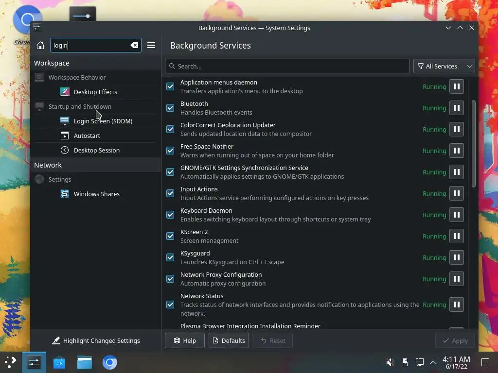The width and height of the screenshot is (498, 373).
Task: Toggle Highlight Changed Settings
Action: (96, 340)
